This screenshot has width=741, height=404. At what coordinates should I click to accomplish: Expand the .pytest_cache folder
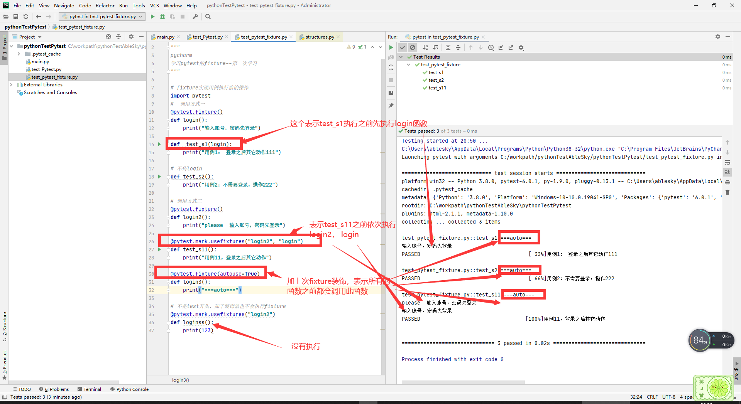tap(19, 54)
